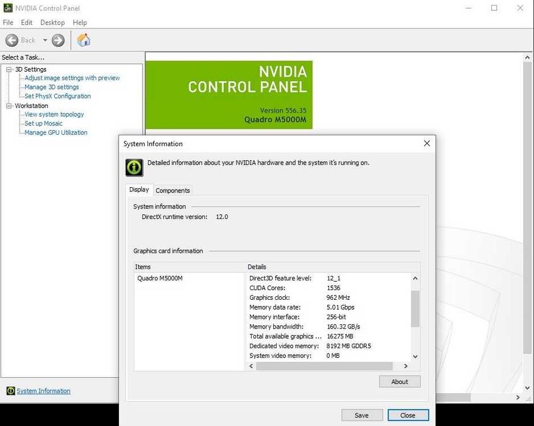
Task: Collapse the 3D Settings tree node
Action: 9,69
